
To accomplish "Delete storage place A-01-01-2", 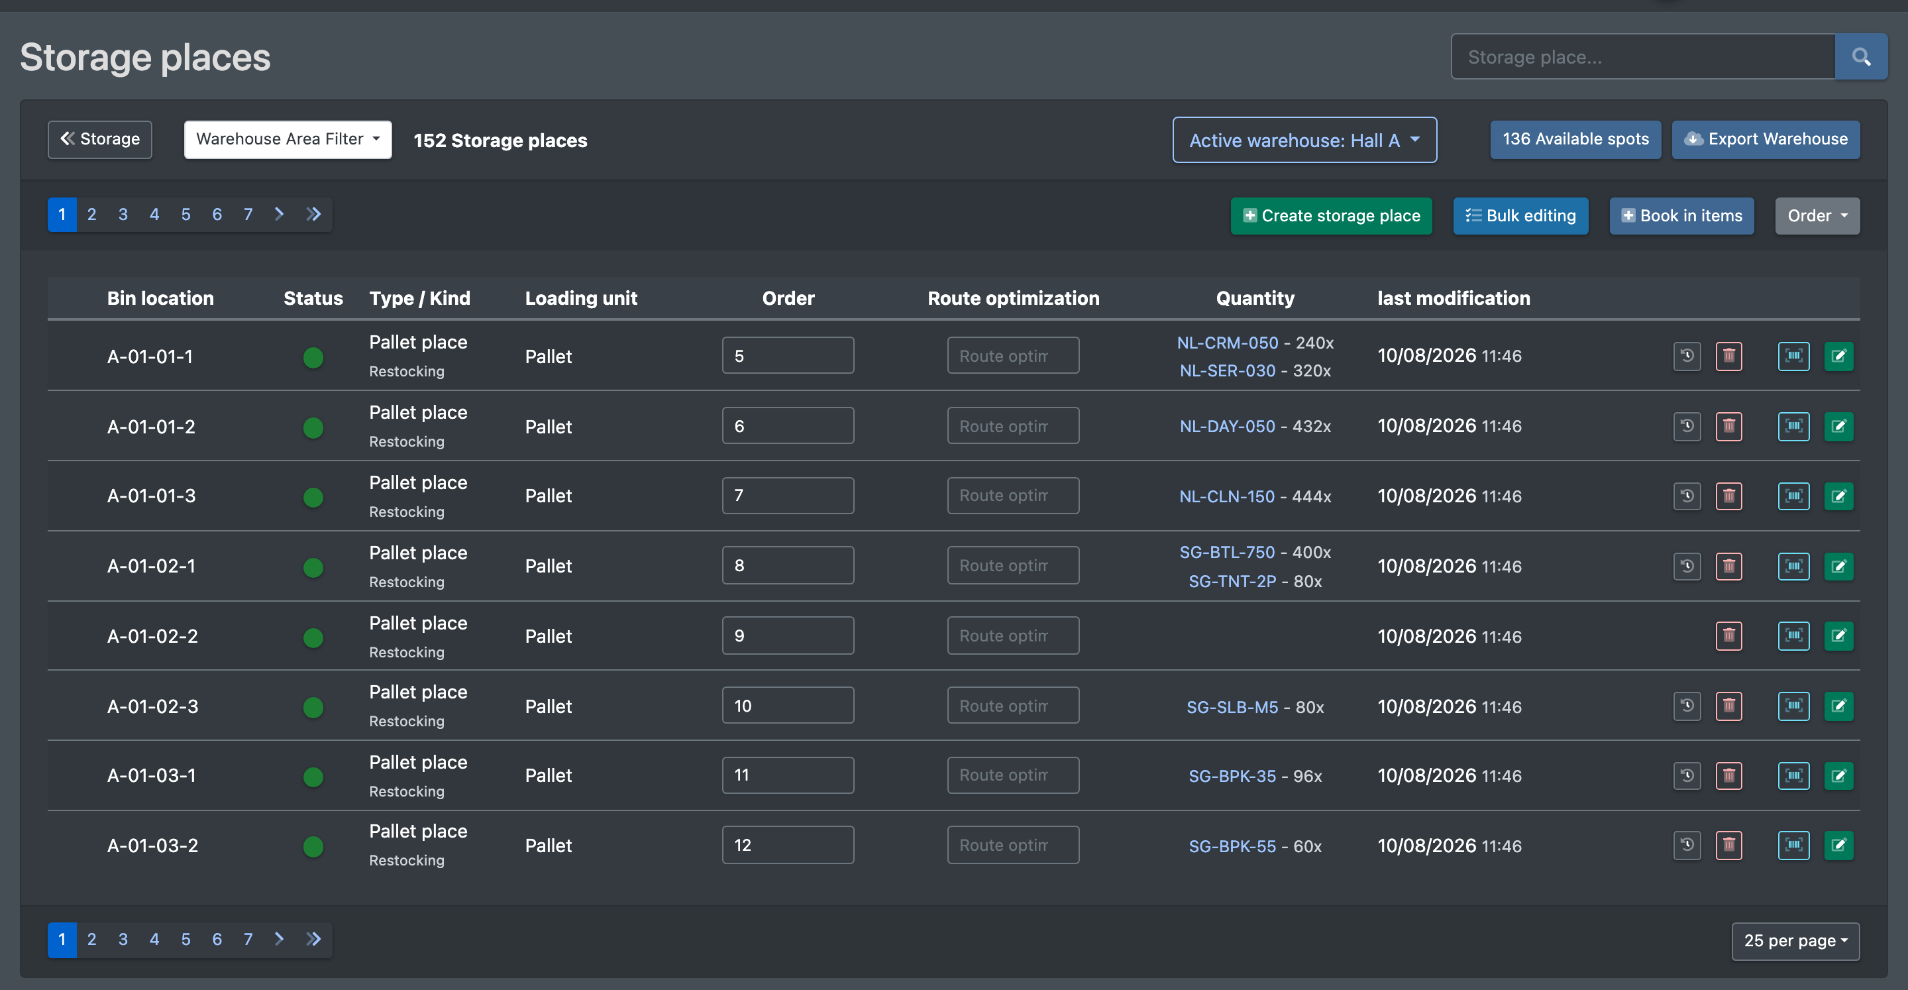I will [1728, 426].
